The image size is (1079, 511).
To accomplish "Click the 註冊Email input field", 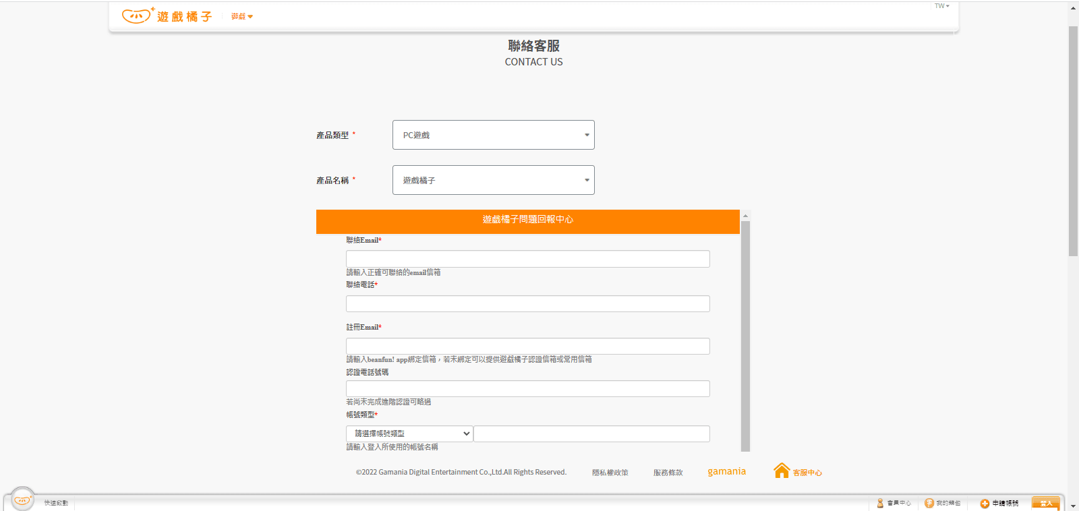I will pyautogui.click(x=527, y=346).
